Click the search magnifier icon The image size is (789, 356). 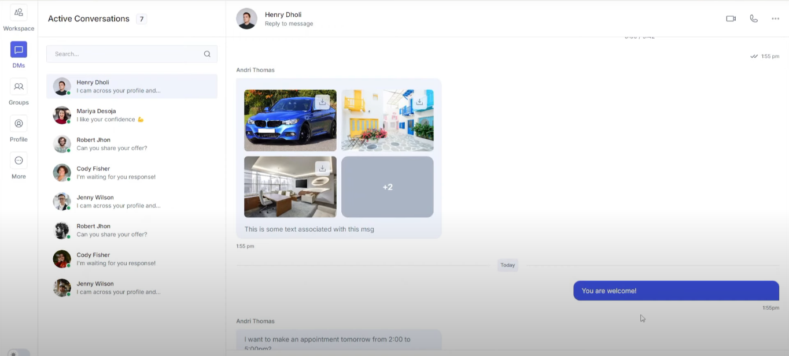point(207,54)
